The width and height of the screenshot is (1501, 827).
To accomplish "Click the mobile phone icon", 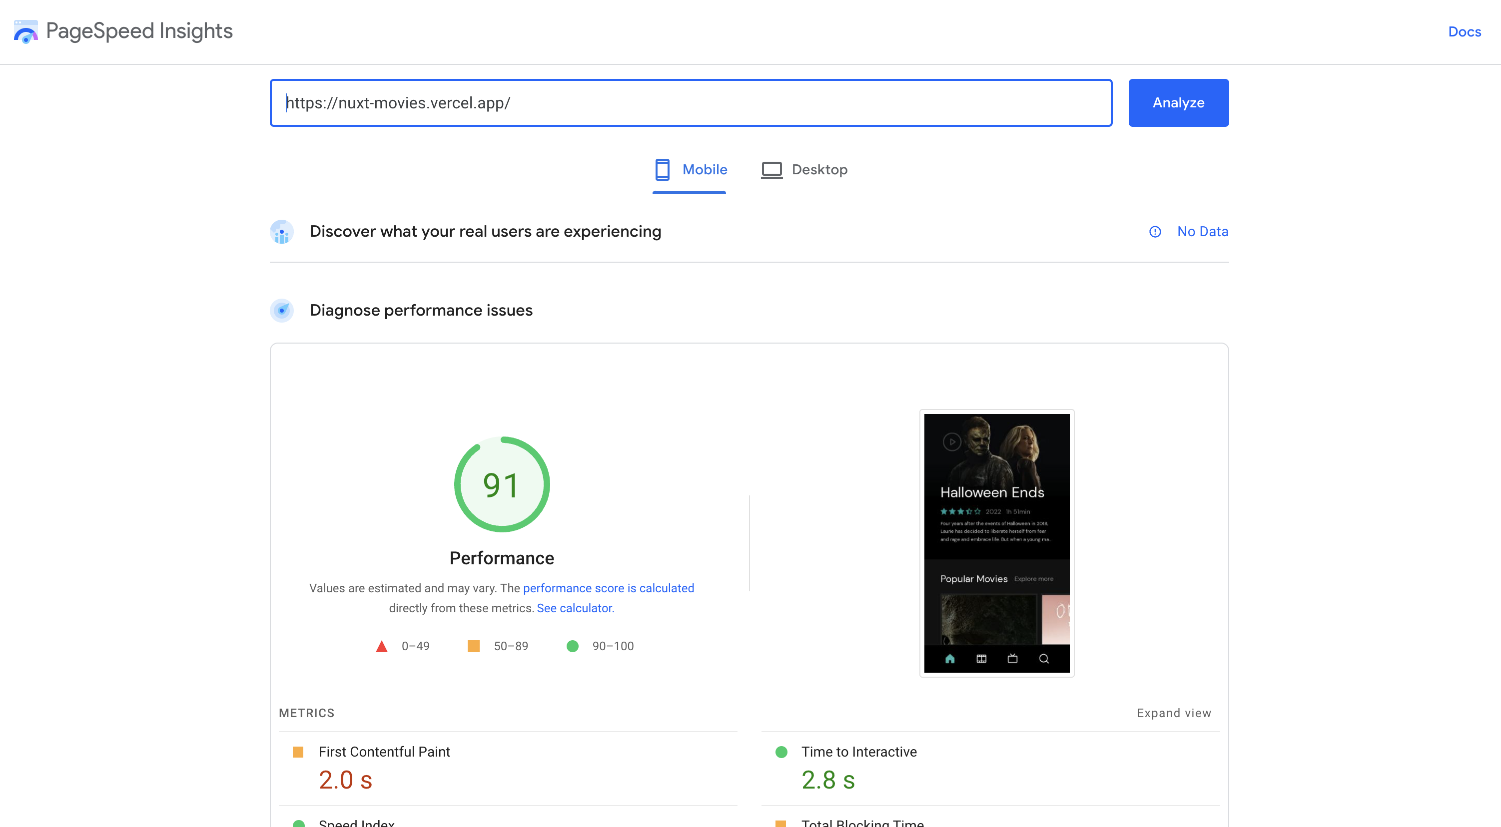I will click(662, 169).
